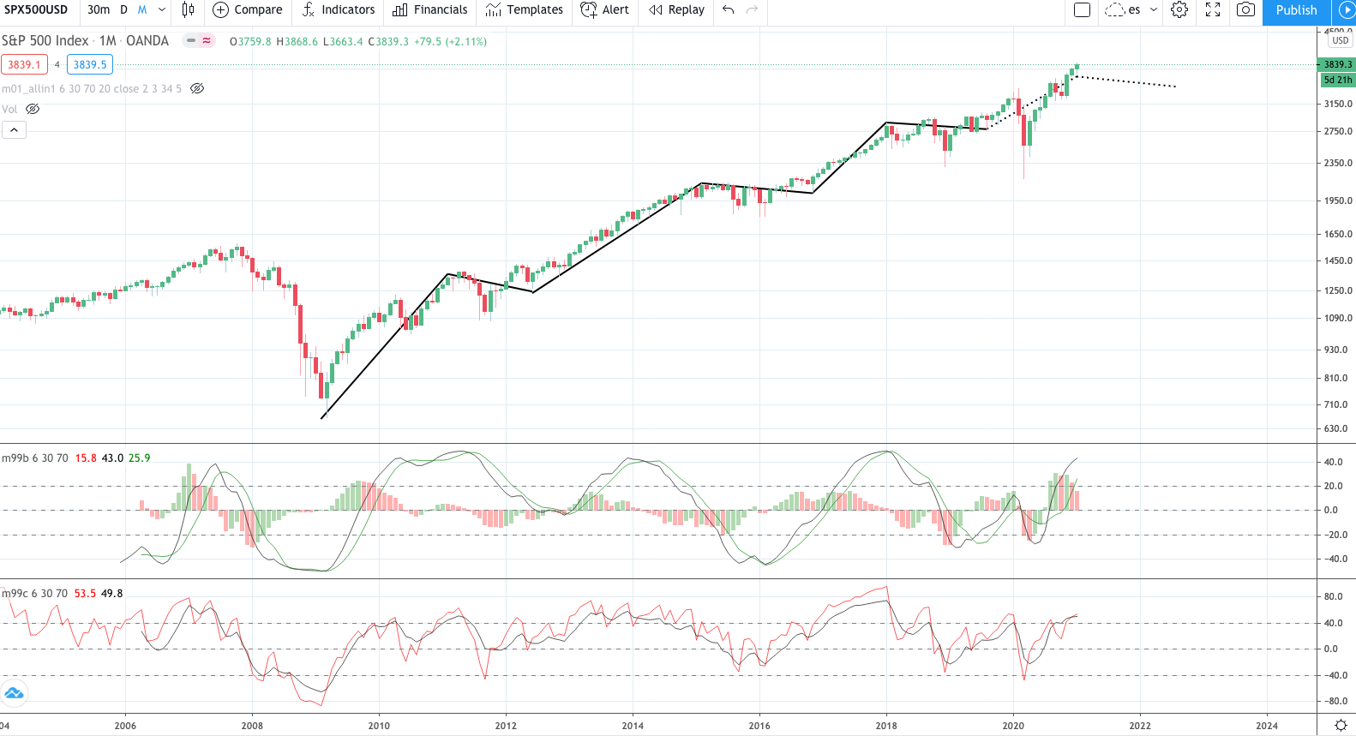Screen dimensions: 1356x736
Task: Click the play icon beside Publish
Action: (1345, 10)
